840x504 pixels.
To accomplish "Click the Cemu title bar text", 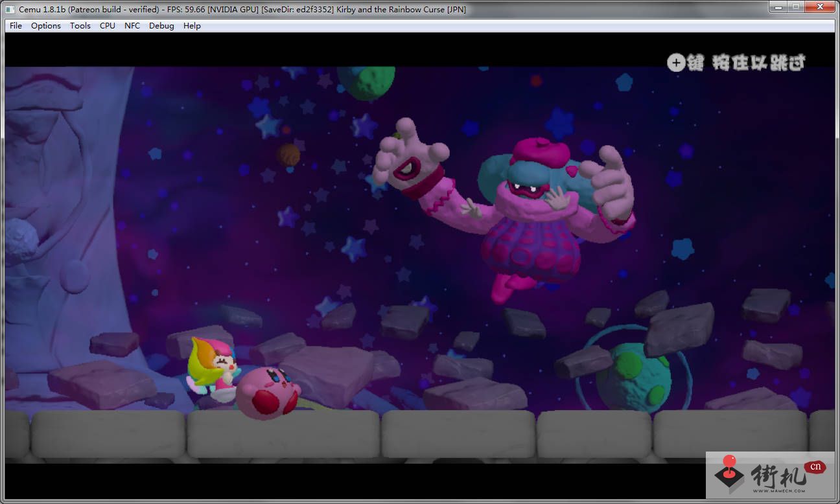I will tap(242, 9).
